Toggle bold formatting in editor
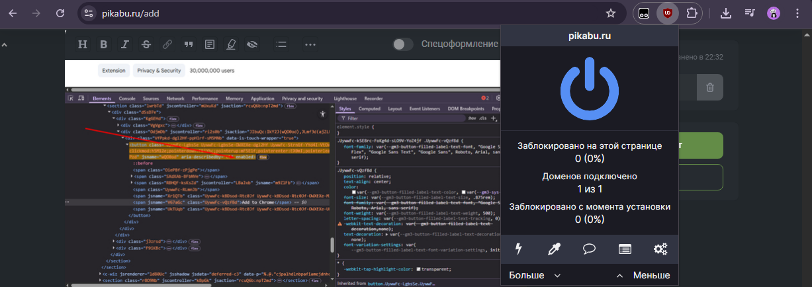The height and width of the screenshot is (287, 812). click(103, 44)
